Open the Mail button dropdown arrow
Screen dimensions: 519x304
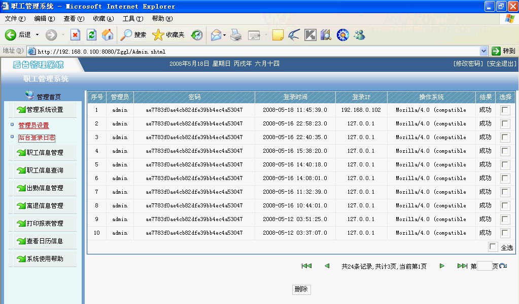click(225, 35)
